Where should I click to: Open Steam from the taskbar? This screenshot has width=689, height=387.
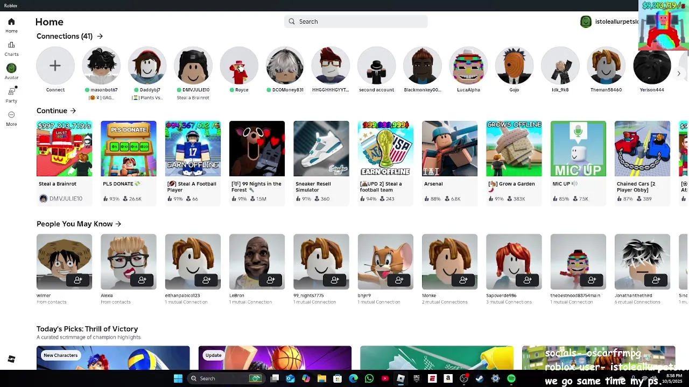coord(480,378)
